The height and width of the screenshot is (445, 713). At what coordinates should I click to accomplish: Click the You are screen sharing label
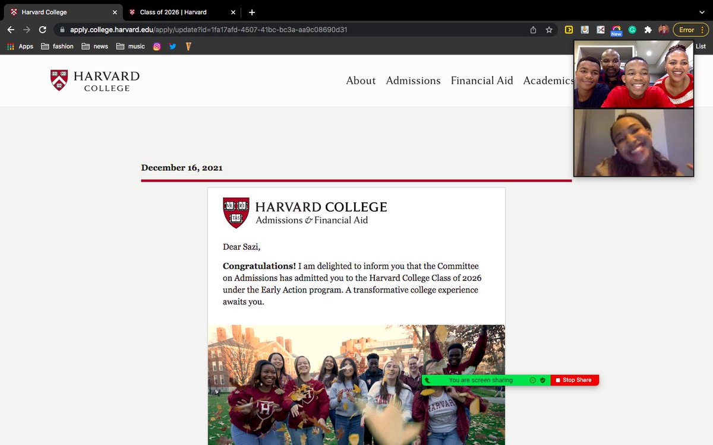[x=481, y=380]
